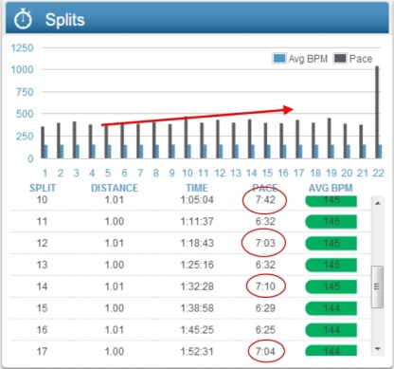Click time 1:45:25 in split 16 row
Viewport: 394px width, 369px height.
coord(197,330)
